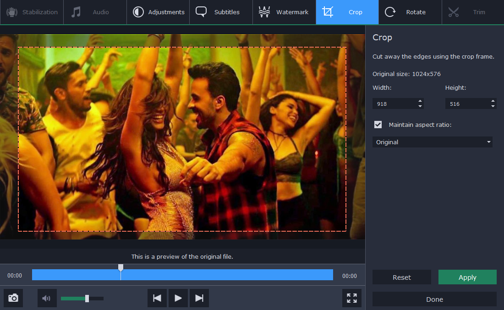Jump to previous frame button
This screenshot has width=504, height=310.
(157, 298)
